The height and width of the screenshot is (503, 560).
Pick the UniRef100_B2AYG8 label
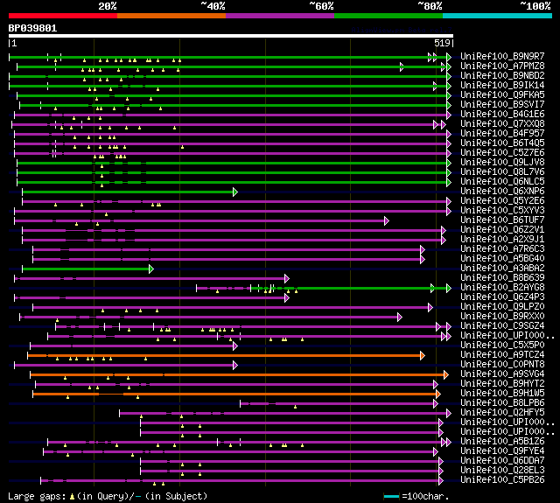[x=502, y=288]
